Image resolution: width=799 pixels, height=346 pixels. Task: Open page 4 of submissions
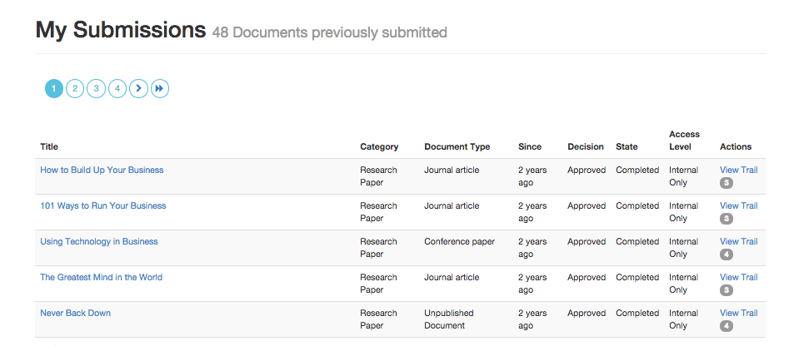coord(117,89)
